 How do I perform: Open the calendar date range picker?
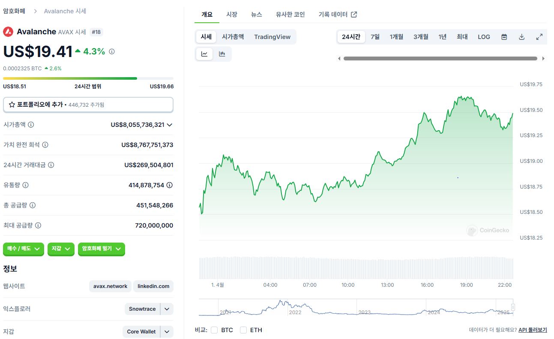click(504, 37)
